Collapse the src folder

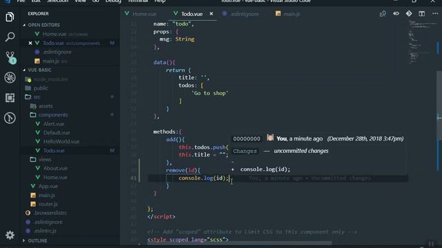click(37, 97)
